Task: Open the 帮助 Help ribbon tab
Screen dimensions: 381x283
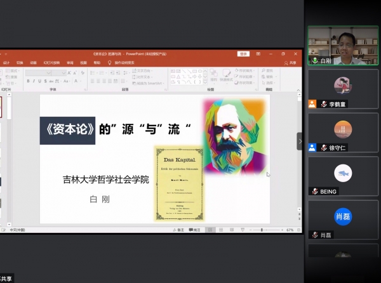Action: (97, 63)
